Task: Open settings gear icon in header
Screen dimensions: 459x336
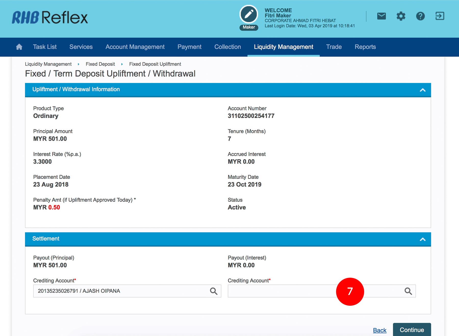Action: coord(401,16)
